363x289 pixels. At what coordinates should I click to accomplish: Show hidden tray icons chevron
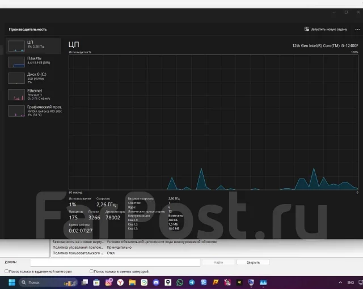point(340,282)
